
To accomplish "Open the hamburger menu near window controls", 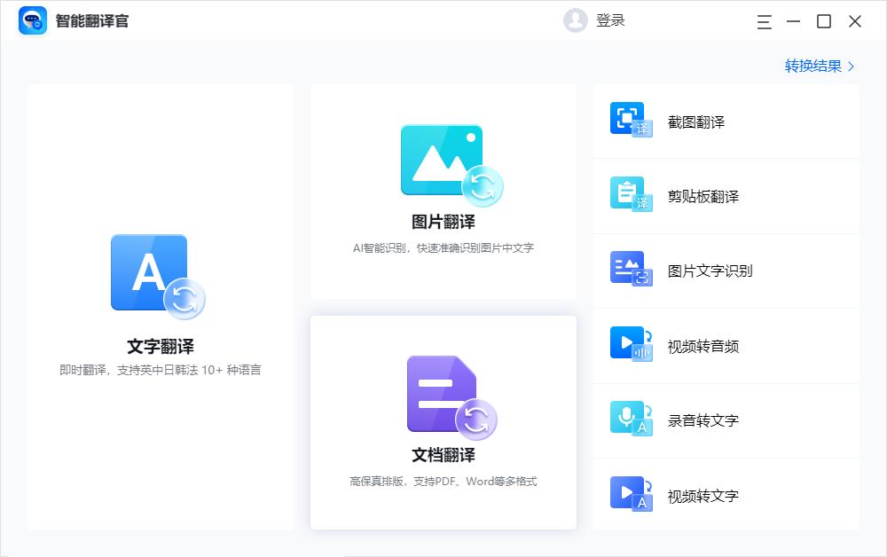I will click(764, 20).
